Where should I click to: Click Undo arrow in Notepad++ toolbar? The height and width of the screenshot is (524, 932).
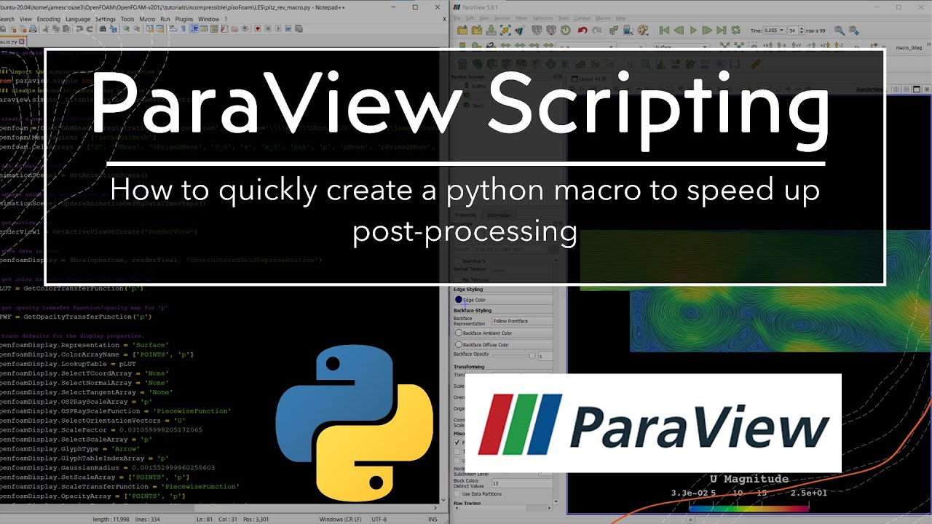(79, 29)
